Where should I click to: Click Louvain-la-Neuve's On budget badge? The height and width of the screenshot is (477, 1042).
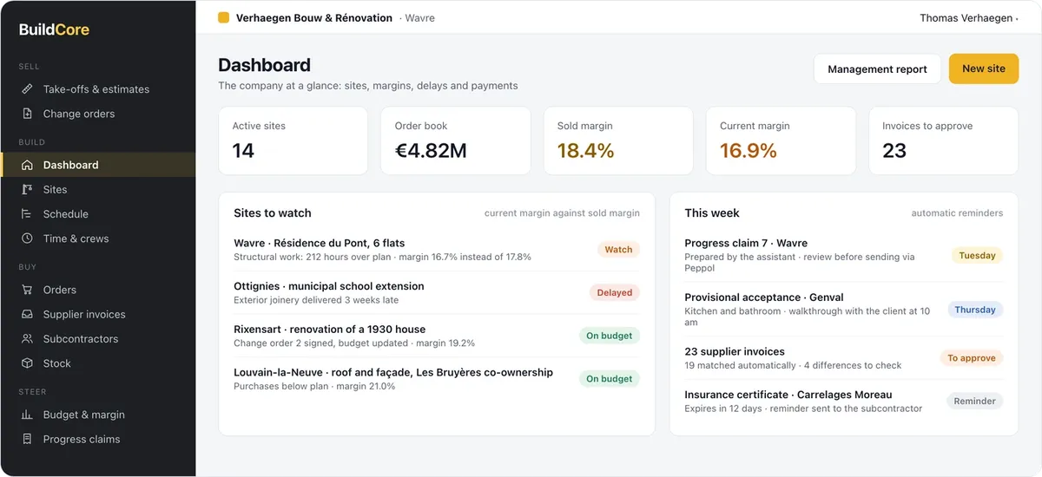(x=610, y=379)
